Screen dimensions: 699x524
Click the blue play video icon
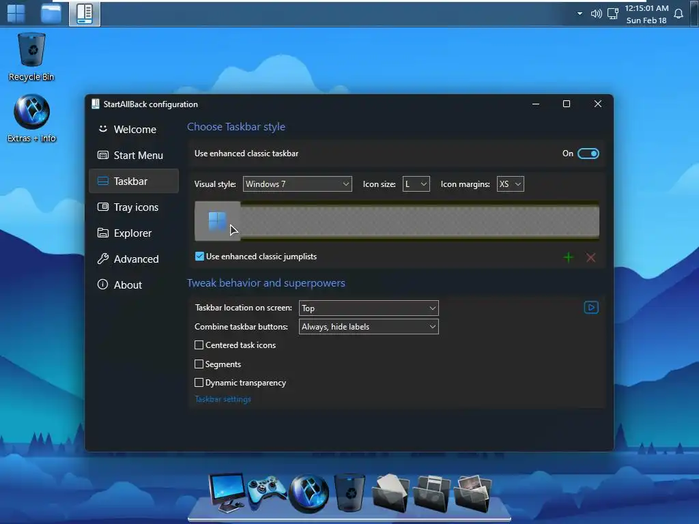(591, 308)
